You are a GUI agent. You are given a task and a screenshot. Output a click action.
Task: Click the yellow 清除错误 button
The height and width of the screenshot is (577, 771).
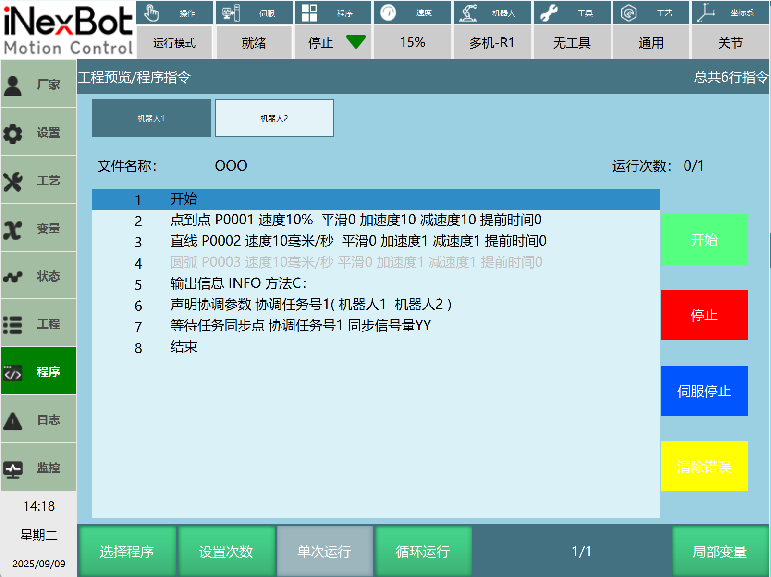click(704, 466)
